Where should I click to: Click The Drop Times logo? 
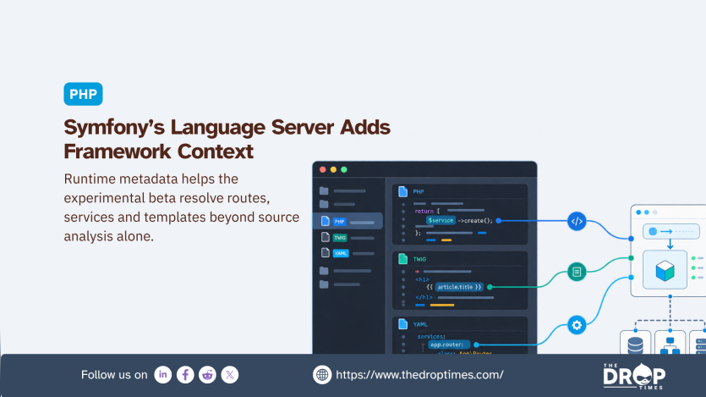(x=634, y=376)
